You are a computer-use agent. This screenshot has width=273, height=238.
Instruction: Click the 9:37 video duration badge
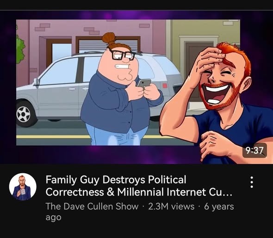254,150
